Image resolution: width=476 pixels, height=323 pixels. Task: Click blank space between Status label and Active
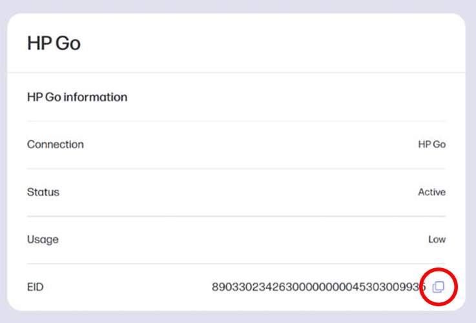tap(239, 192)
